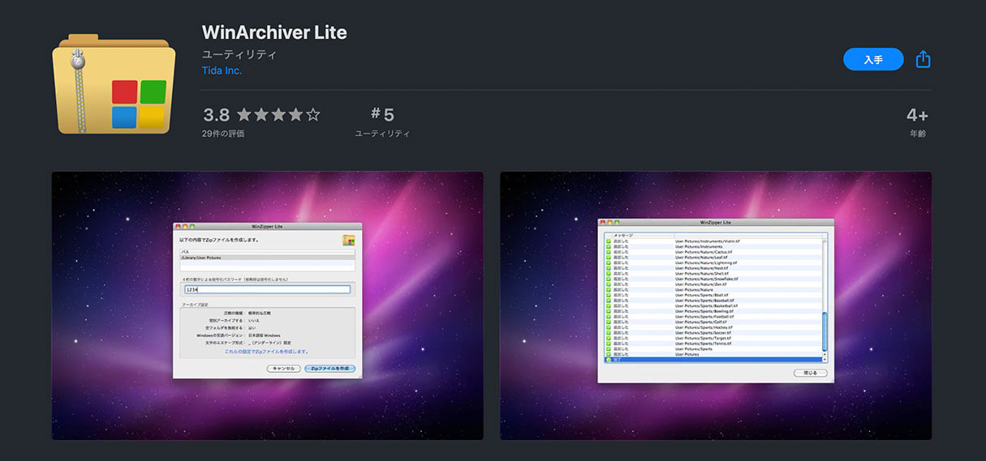The width and height of the screenshot is (986, 461).
Task: Click the WinArchiver Lite folder app icon
Action: coord(114,84)
